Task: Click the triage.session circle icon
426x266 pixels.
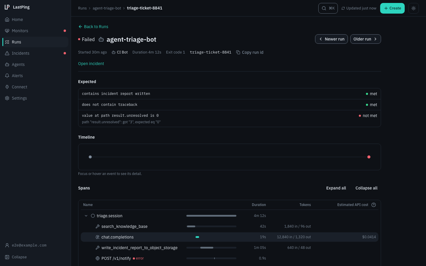Action: (93, 216)
